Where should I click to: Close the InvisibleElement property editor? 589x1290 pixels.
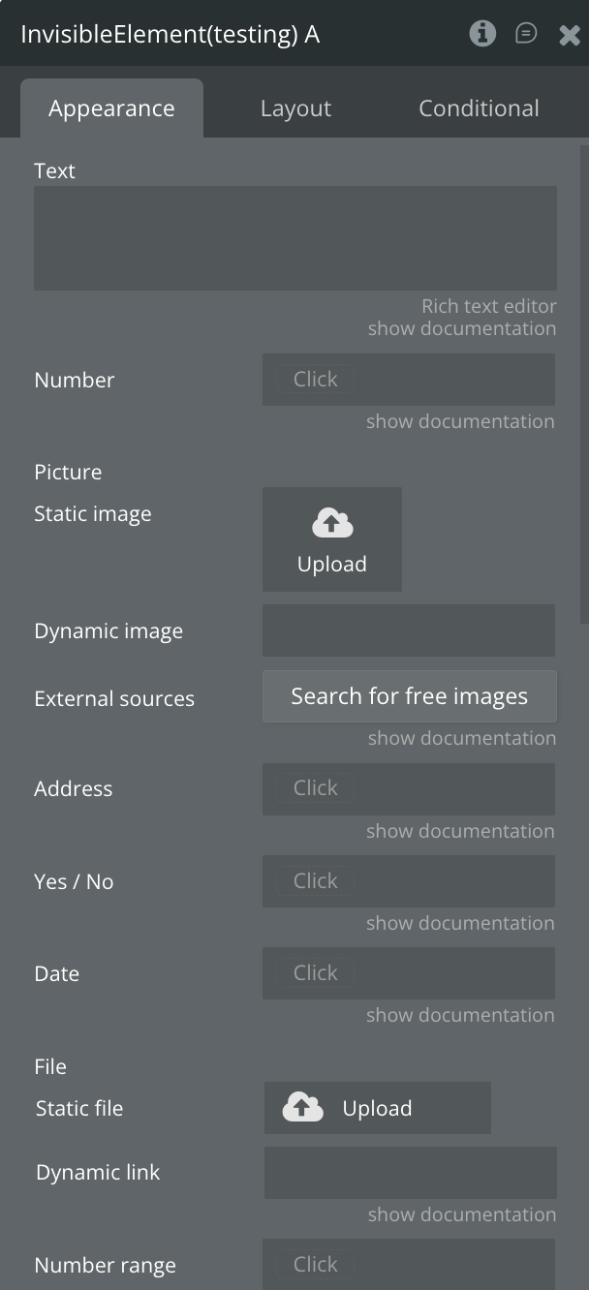pyautogui.click(x=570, y=35)
